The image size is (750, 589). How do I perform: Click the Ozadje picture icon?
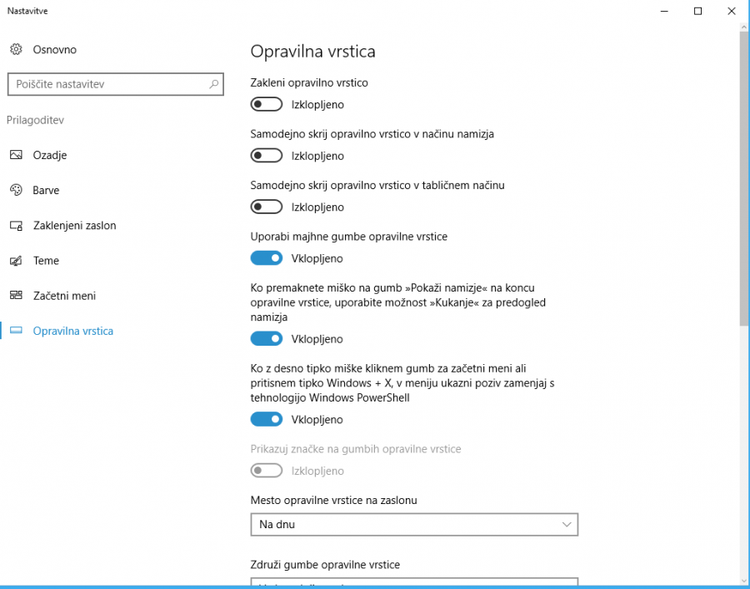(x=16, y=156)
